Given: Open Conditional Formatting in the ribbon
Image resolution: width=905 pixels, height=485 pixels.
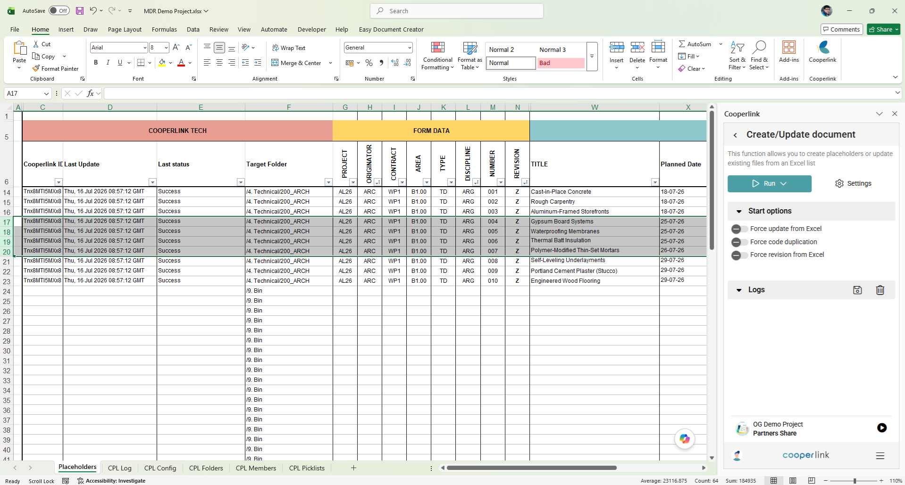Looking at the screenshot, I should coord(438,56).
